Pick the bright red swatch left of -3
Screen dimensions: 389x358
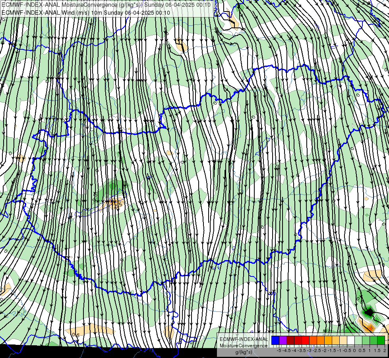306,340
